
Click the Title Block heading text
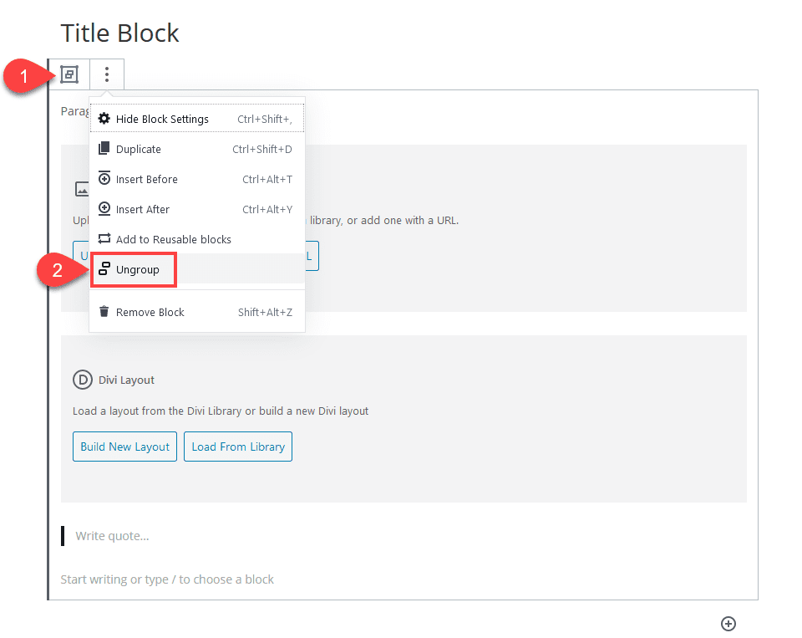[119, 33]
